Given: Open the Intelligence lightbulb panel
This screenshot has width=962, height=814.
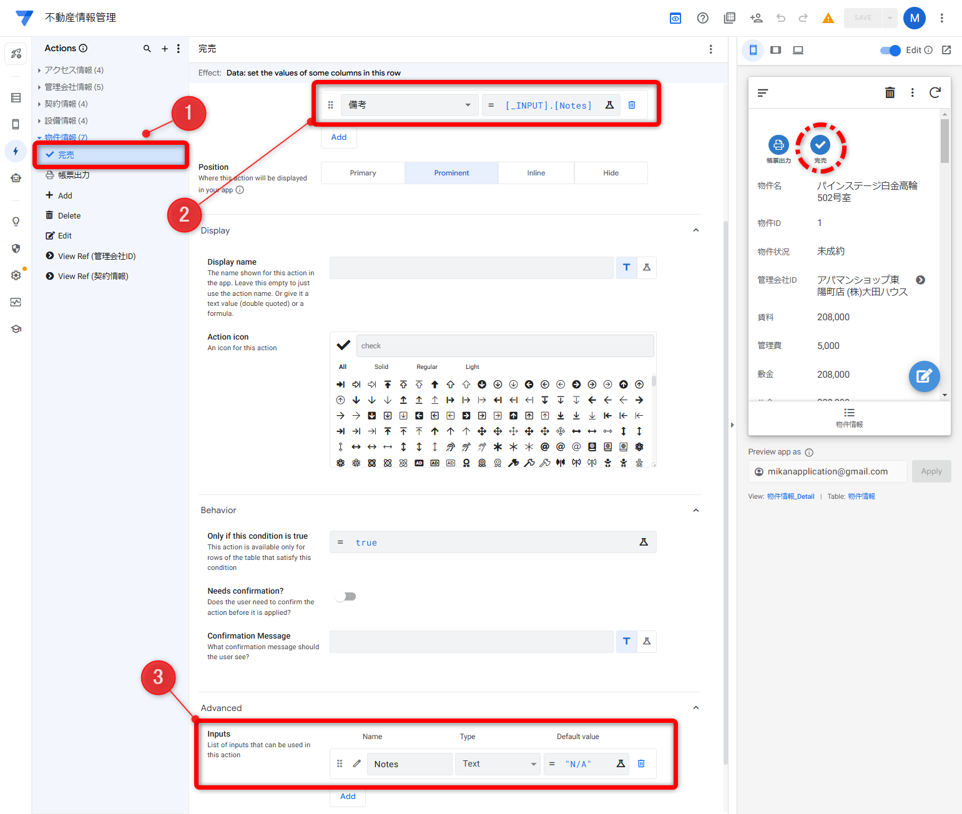Looking at the screenshot, I should pyautogui.click(x=16, y=221).
